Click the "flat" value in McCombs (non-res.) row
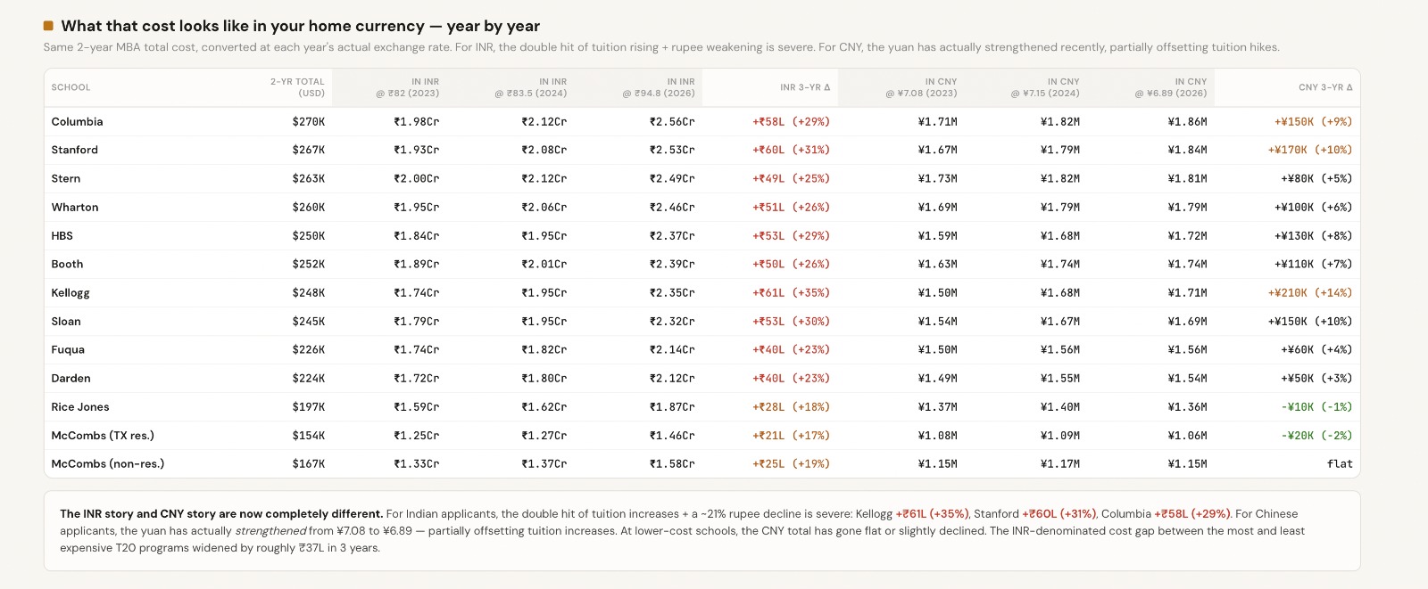The width and height of the screenshot is (1428, 589). [x=1339, y=464]
